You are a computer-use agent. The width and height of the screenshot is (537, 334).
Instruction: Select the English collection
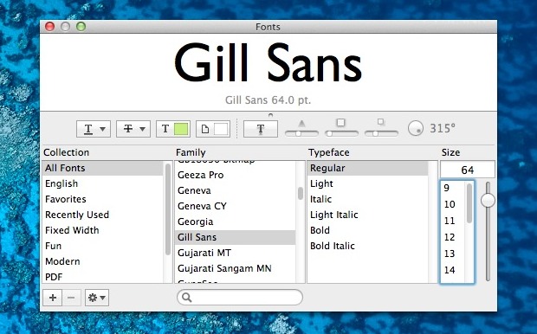103,183
